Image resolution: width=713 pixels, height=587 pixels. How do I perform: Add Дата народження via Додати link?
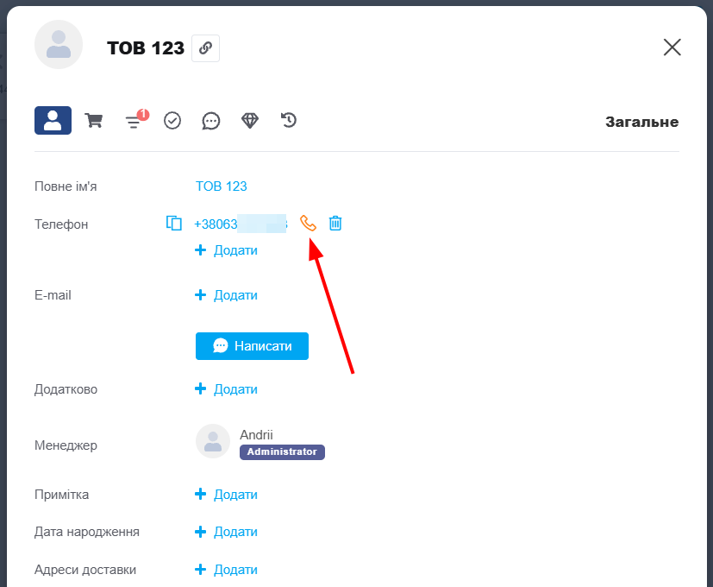pos(227,532)
